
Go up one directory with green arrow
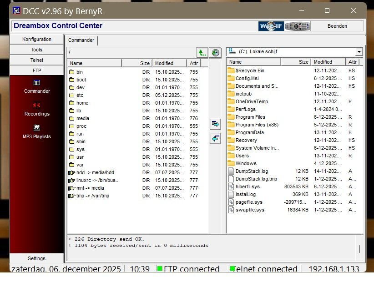[x=202, y=53]
